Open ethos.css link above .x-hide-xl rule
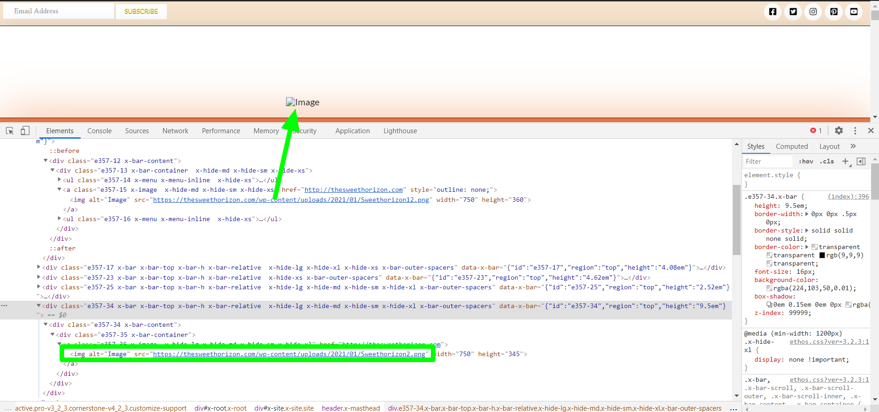 click(829, 342)
